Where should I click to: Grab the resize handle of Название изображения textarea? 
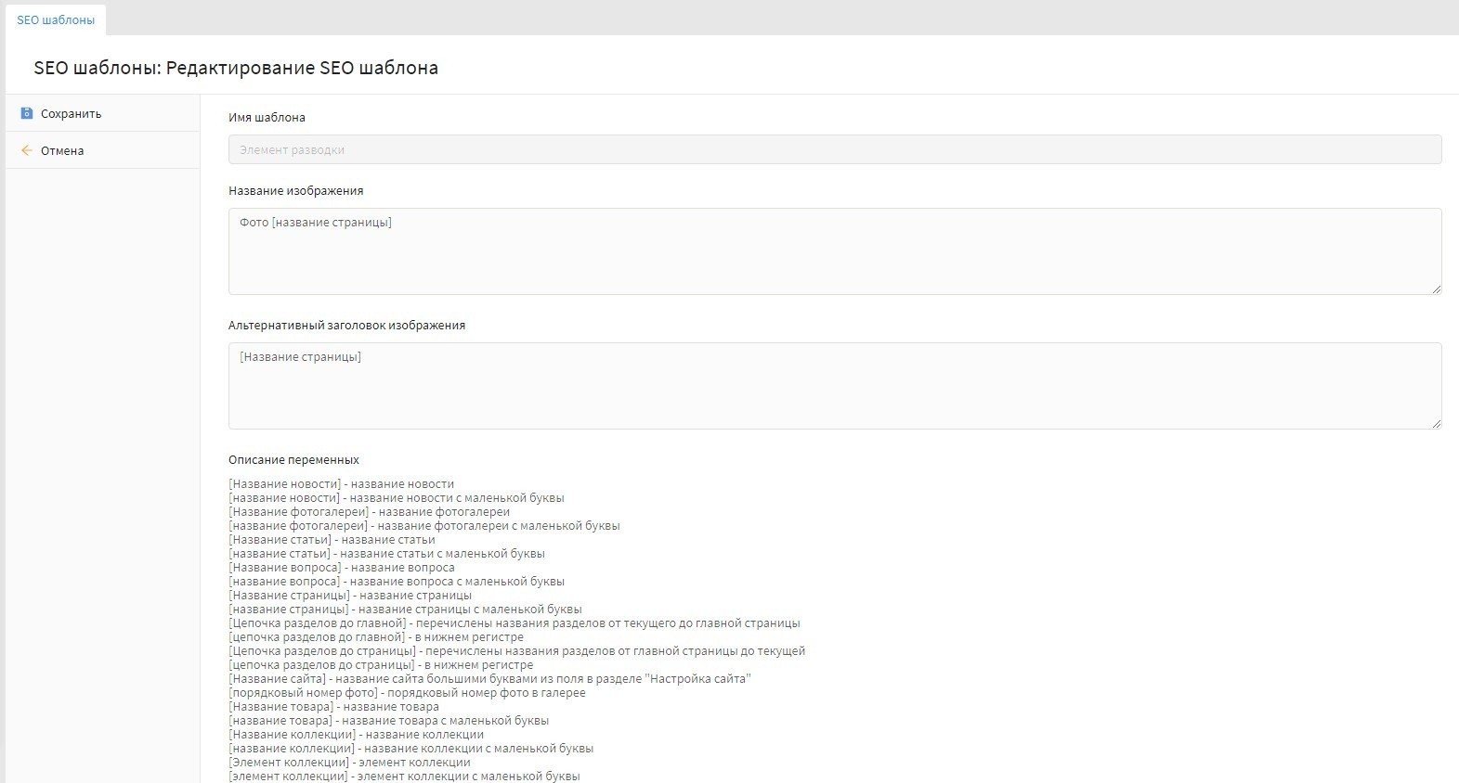pos(1436,289)
